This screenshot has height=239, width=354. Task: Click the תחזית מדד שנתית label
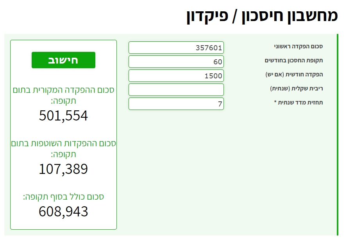click(x=298, y=103)
